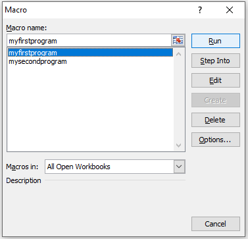The width and height of the screenshot is (248, 239).
Task: Open macro Options...
Action: pyautogui.click(x=216, y=140)
